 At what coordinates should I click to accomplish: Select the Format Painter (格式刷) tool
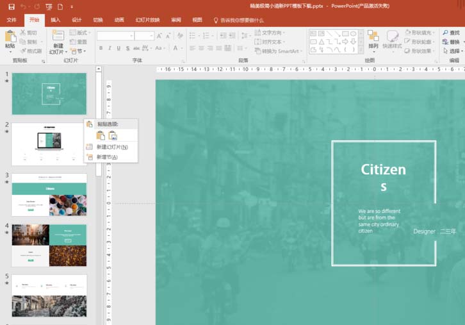pos(30,51)
